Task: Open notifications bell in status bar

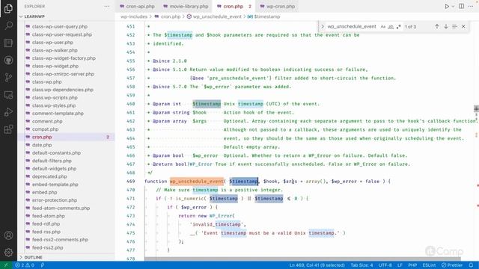Action: tap(471, 265)
